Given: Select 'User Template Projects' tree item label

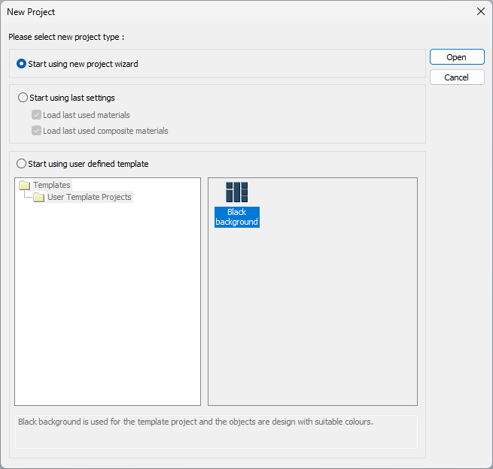Looking at the screenshot, I should point(89,198).
